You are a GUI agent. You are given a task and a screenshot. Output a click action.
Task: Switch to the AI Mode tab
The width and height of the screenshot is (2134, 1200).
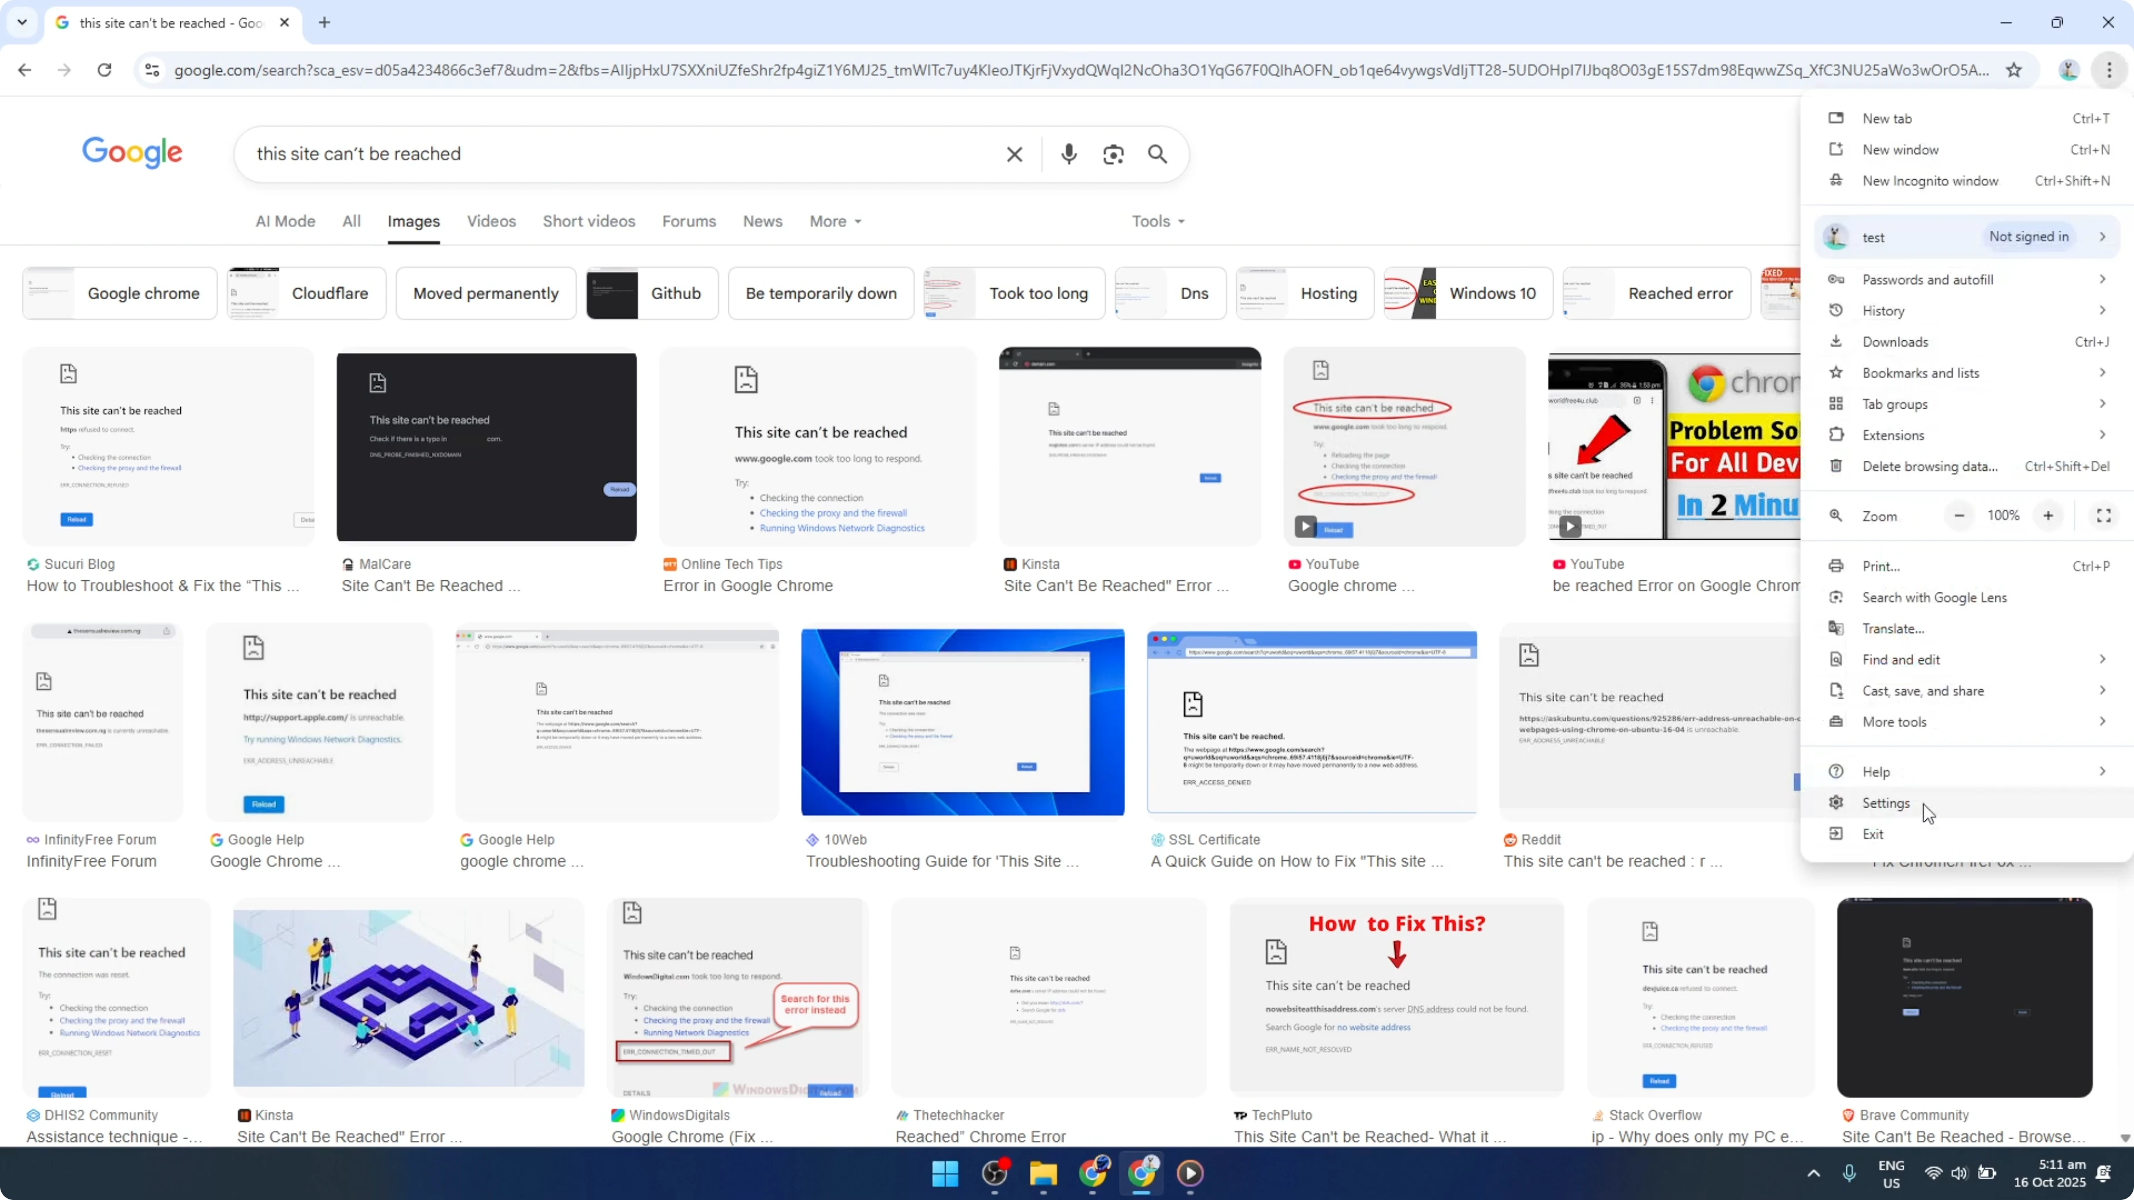click(285, 221)
